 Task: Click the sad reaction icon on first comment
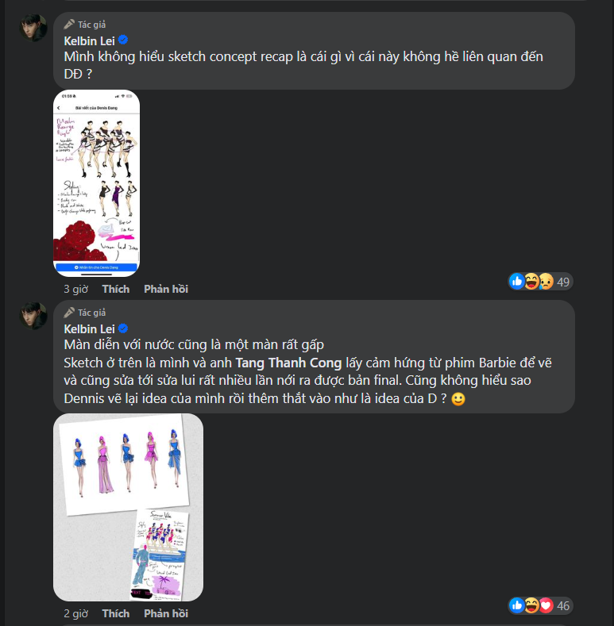pos(546,282)
